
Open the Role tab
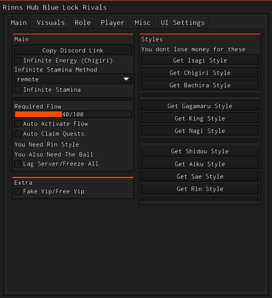83,23
